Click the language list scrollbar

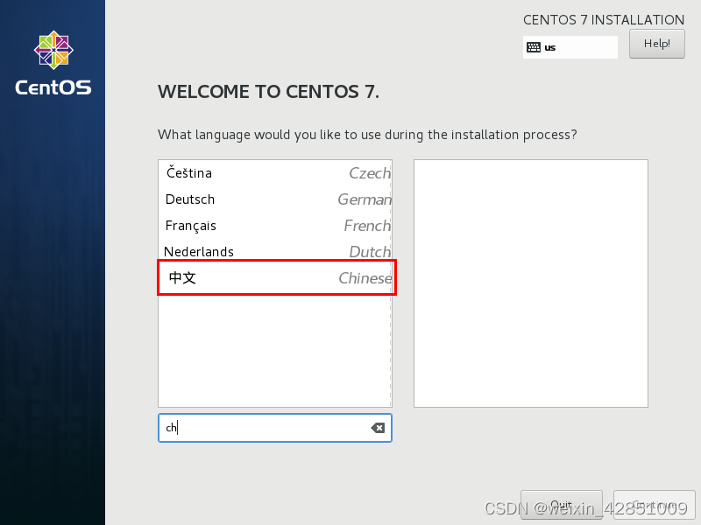(x=390, y=283)
